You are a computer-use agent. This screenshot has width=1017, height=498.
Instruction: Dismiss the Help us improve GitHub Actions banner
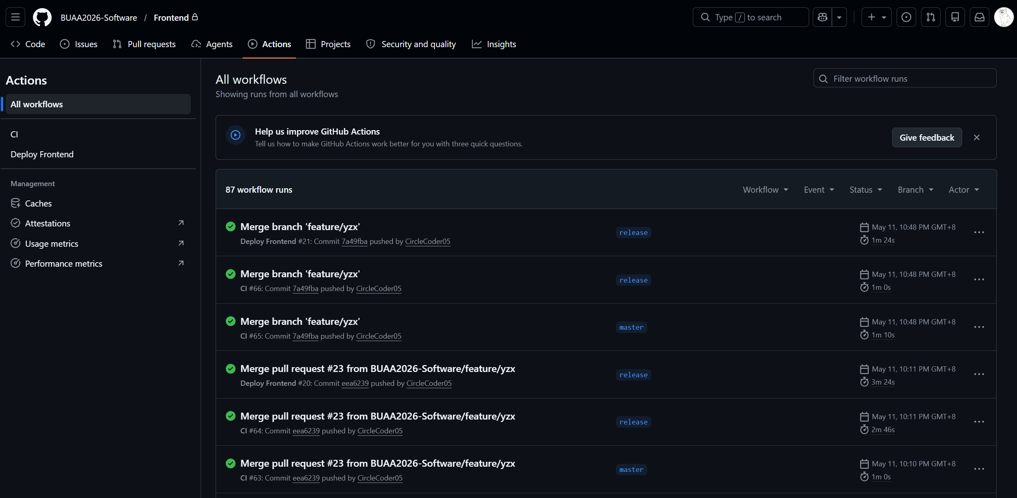click(977, 137)
